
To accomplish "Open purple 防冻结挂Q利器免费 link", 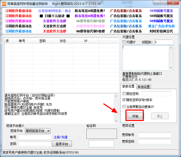I will 90,16.
